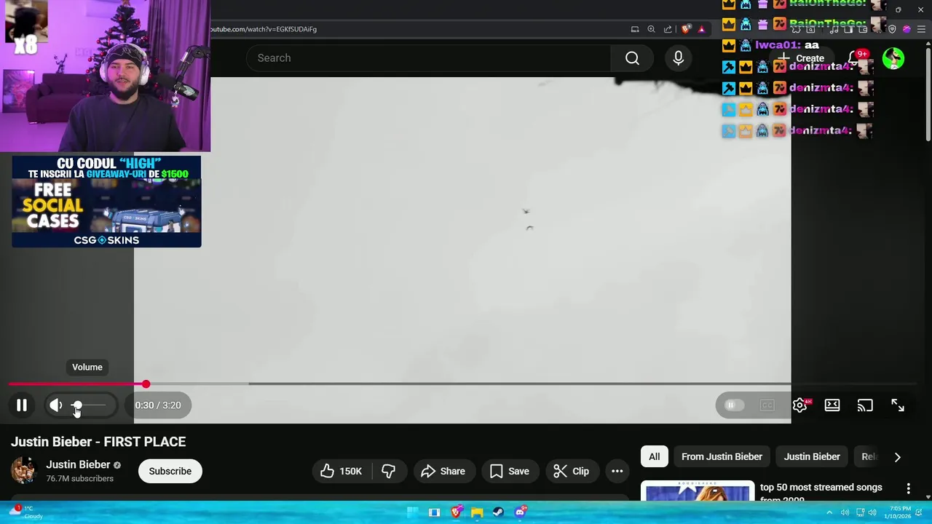This screenshot has height=524, width=932.
Task: Open Task View on taskbar
Action: coord(434,512)
